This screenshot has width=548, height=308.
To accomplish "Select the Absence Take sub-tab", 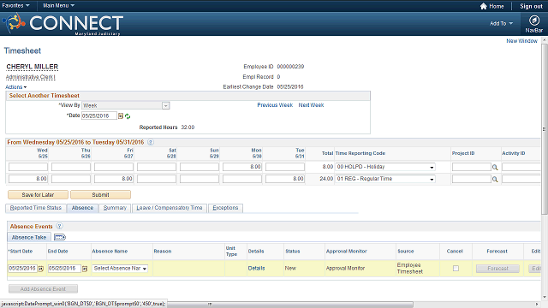I will 29,238.
